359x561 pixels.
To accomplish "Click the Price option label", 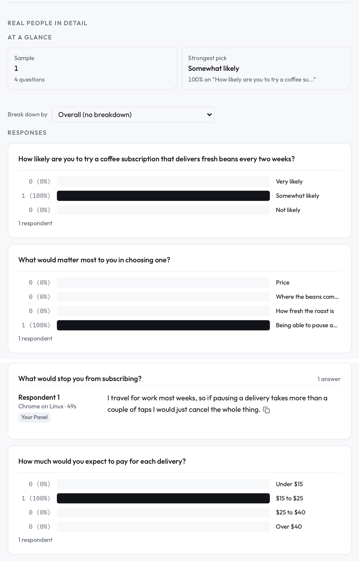I will pos(282,283).
